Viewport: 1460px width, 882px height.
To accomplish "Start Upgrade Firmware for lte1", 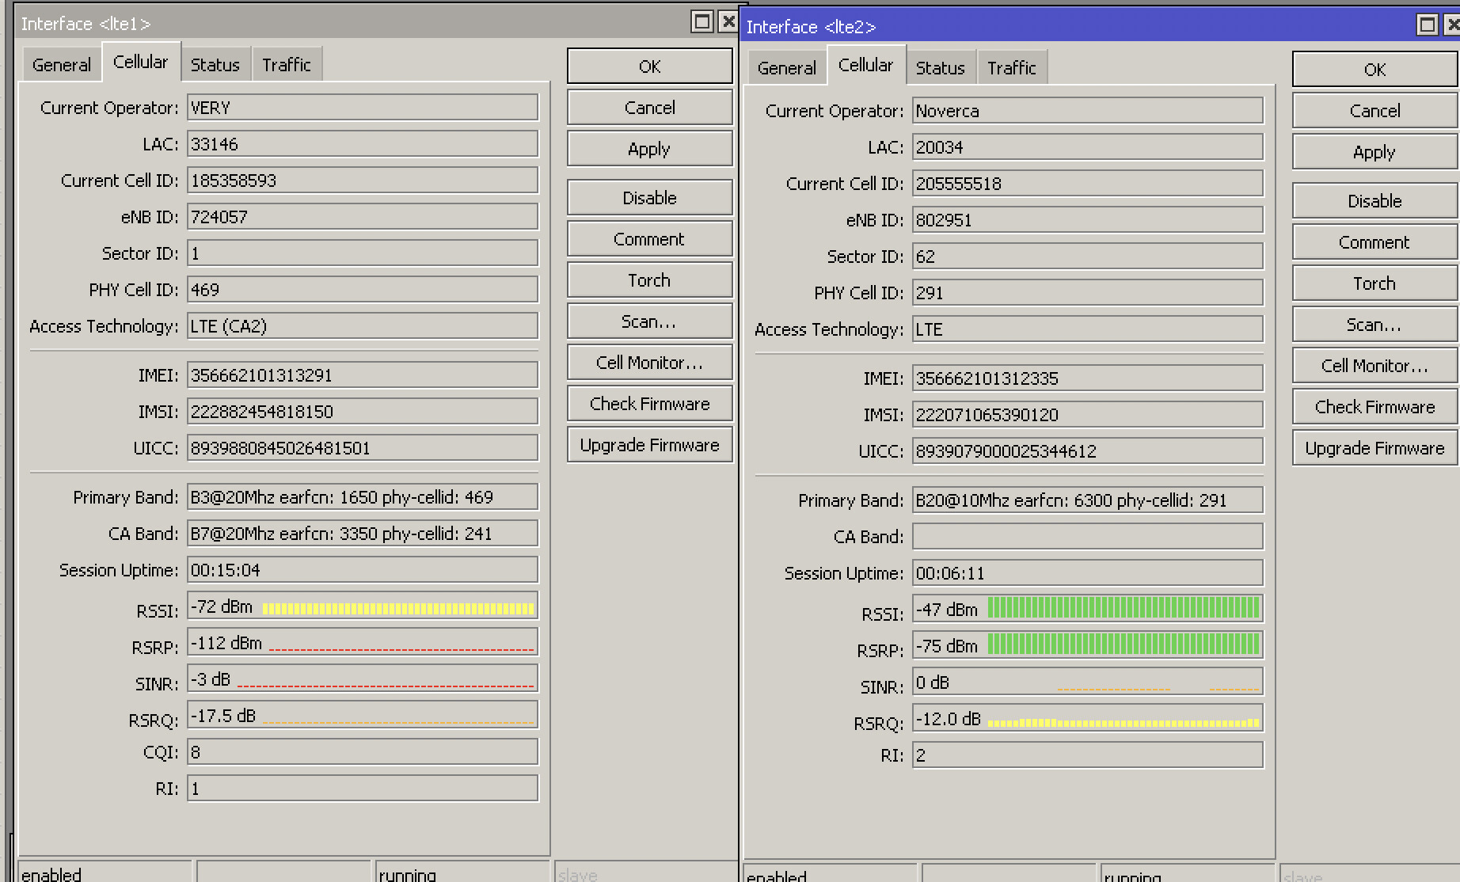I will click(648, 444).
